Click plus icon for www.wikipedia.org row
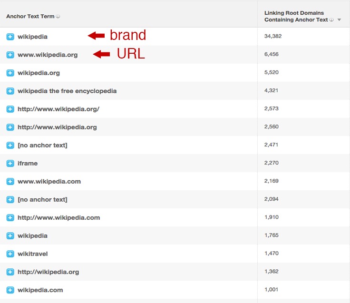 10,55
